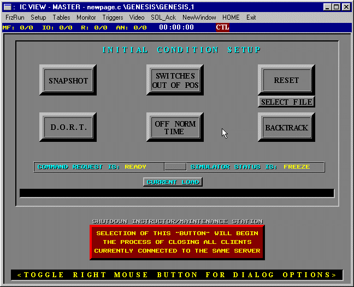The height and width of the screenshot is (287, 354).
Task: Choose Exit from the menu bar
Action: [x=251, y=17]
